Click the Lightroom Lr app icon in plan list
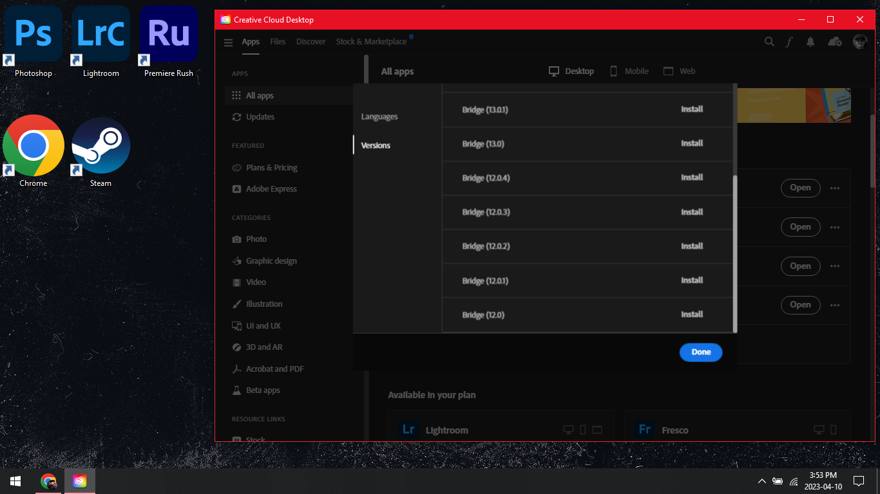The image size is (880, 494). point(408,430)
